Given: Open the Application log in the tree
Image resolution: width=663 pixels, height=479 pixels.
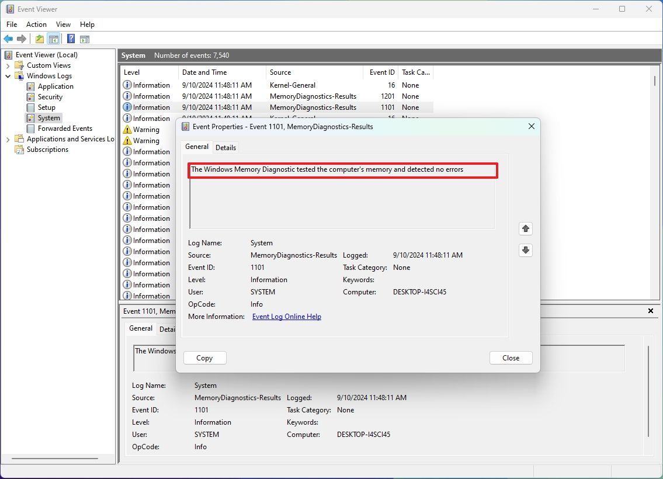Looking at the screenshot, I should [x=55, y=86].
